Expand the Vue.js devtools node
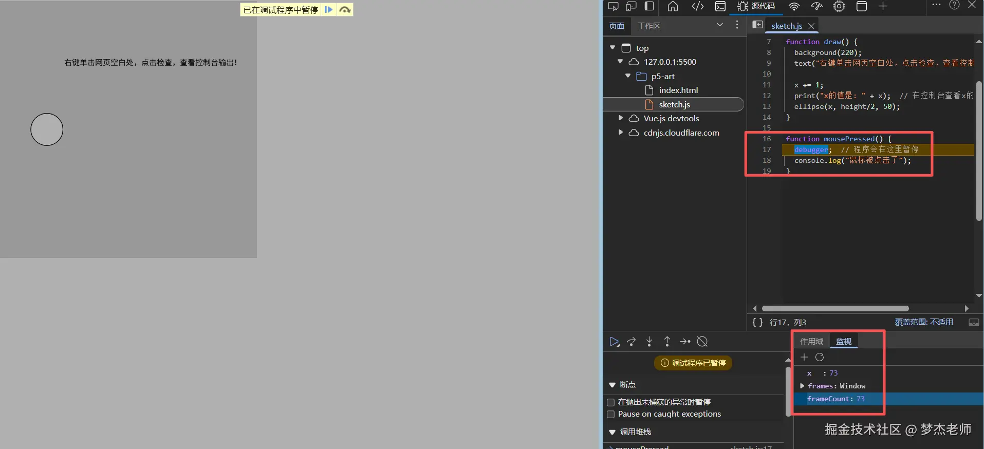The image size is (984, 449). [621, 118]
